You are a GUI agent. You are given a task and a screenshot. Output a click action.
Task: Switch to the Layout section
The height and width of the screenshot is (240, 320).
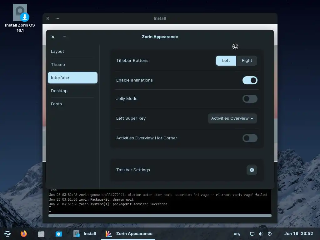pyautogui.click(x=72, y=52)
